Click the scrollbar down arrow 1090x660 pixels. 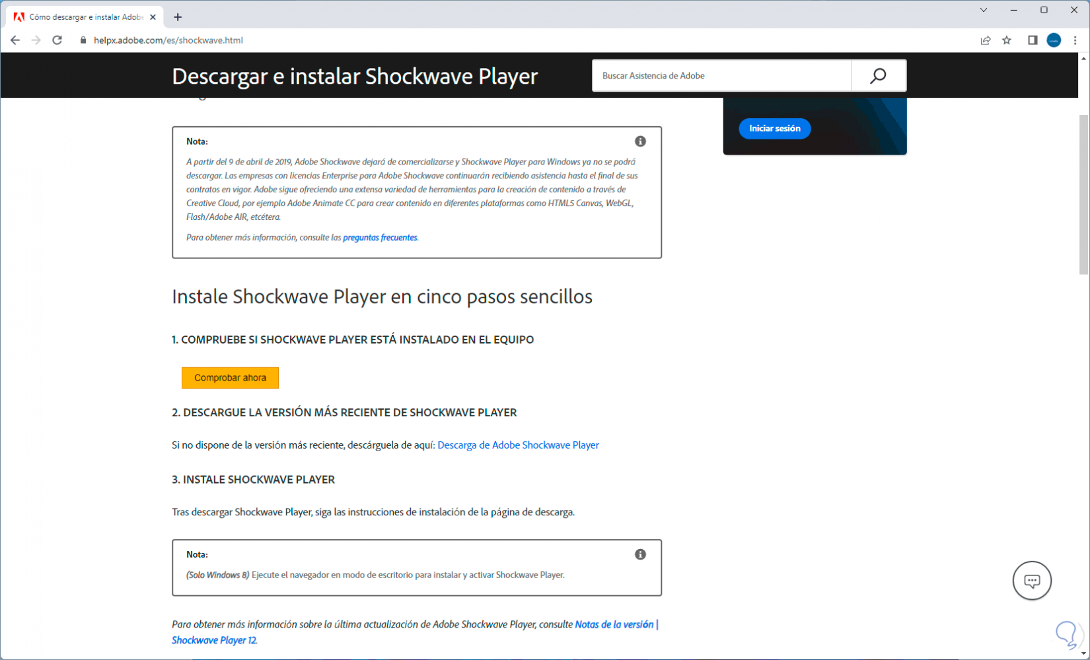[1083, 653]
